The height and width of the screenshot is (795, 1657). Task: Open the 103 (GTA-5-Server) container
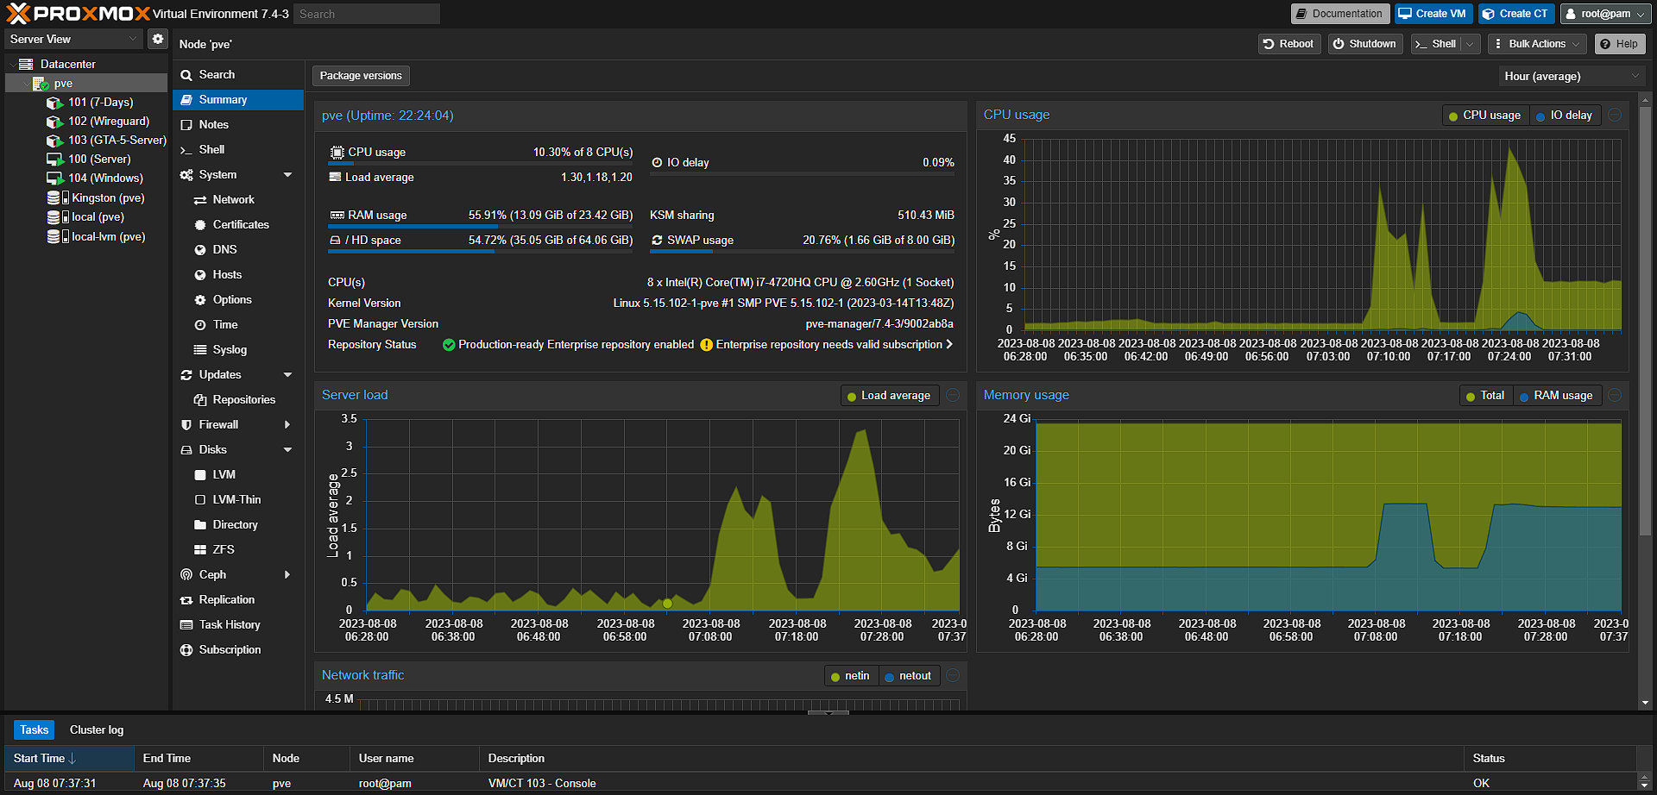tap(117, 141)
